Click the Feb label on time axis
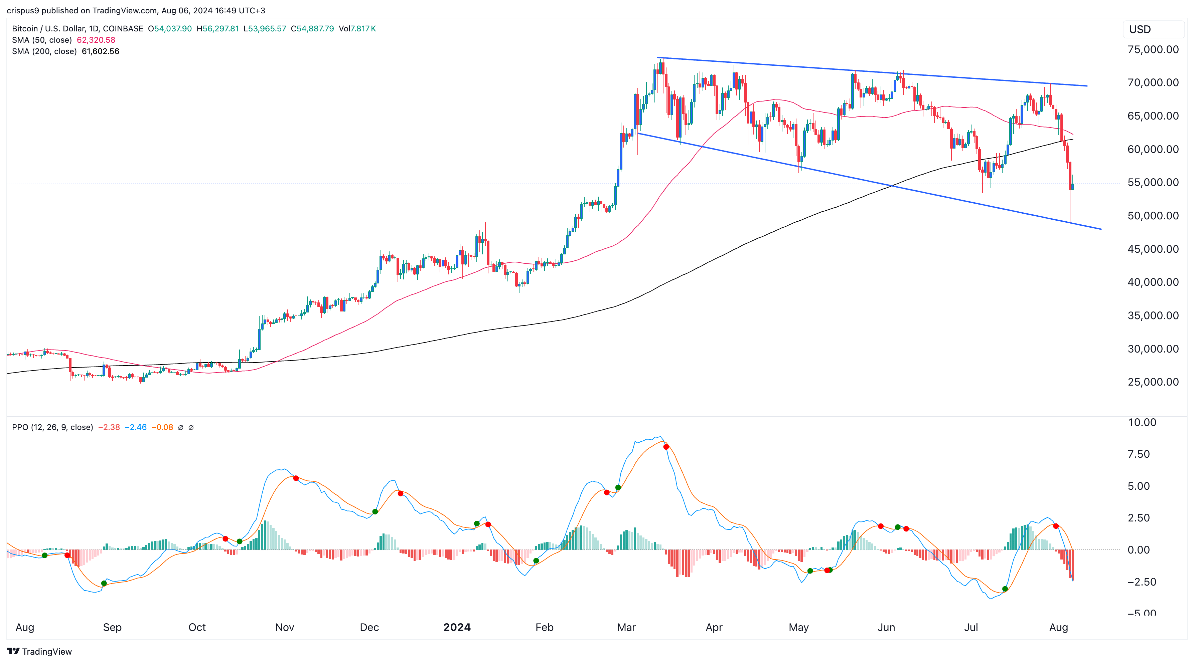The width and height of the screenshot is (1194, 663). [x=545, y=627]
